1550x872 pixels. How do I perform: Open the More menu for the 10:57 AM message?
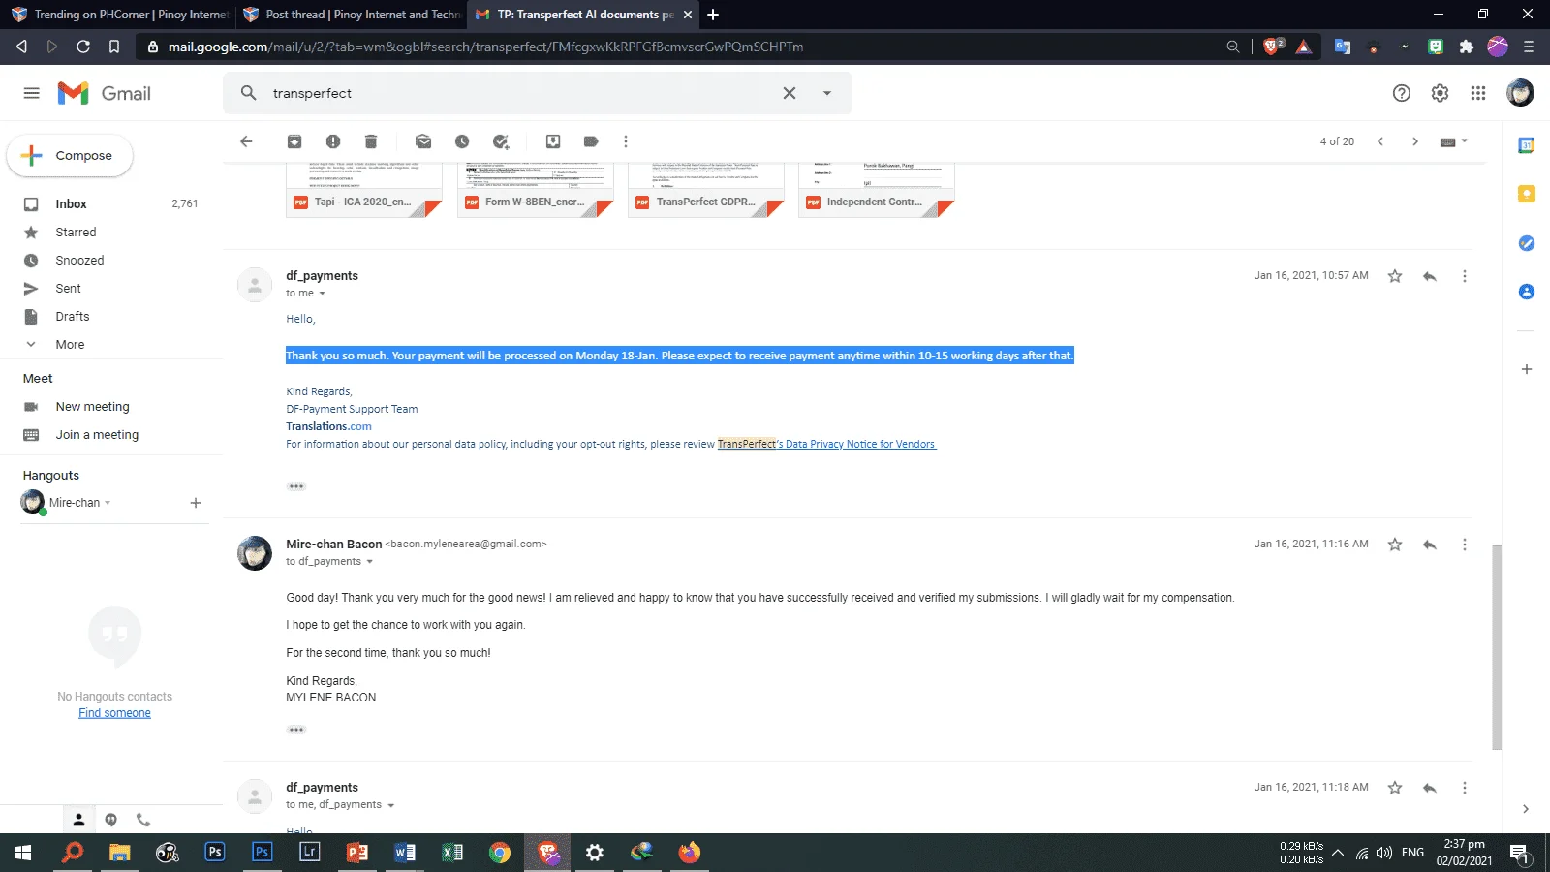[x=1465, y=276]
